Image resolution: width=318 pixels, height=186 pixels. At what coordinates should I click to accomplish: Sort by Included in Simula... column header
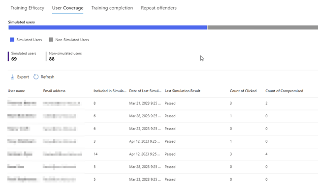pos(110,91)
